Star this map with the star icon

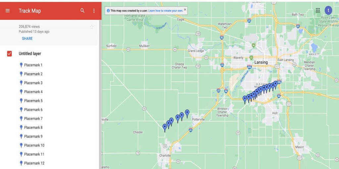point(91,27)
